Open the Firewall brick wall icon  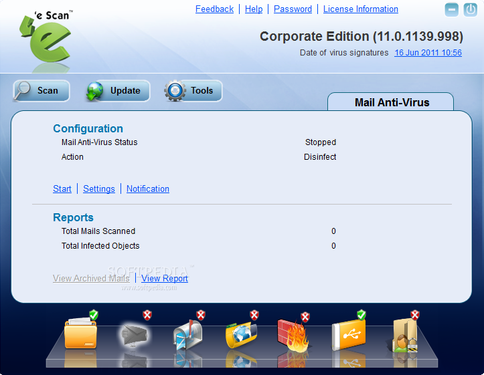tap(293, 336)
